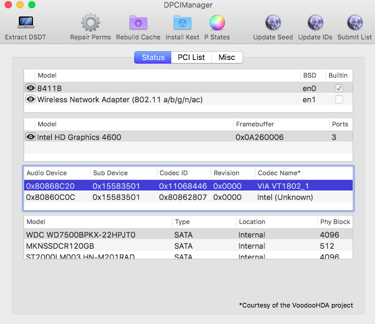Click the Codec Name column header

[279, 173]
